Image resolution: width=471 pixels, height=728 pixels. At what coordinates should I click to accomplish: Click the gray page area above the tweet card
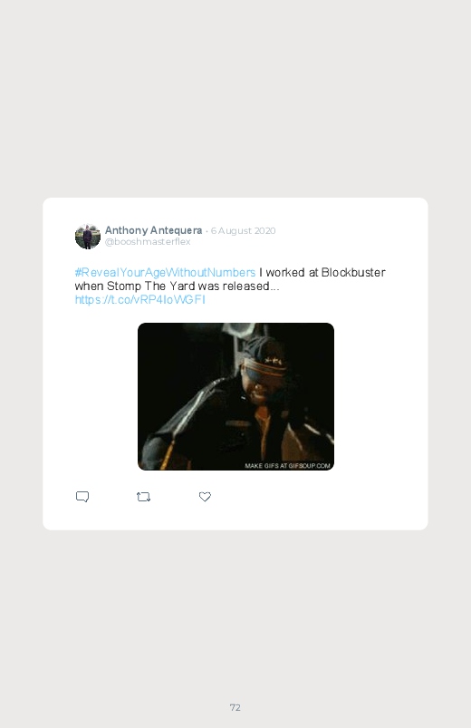[x=235, y=98]
